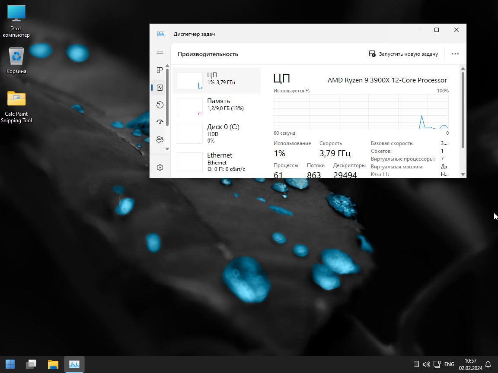Open File Explorer from the taskbar
498x373 pixels.
53,364
